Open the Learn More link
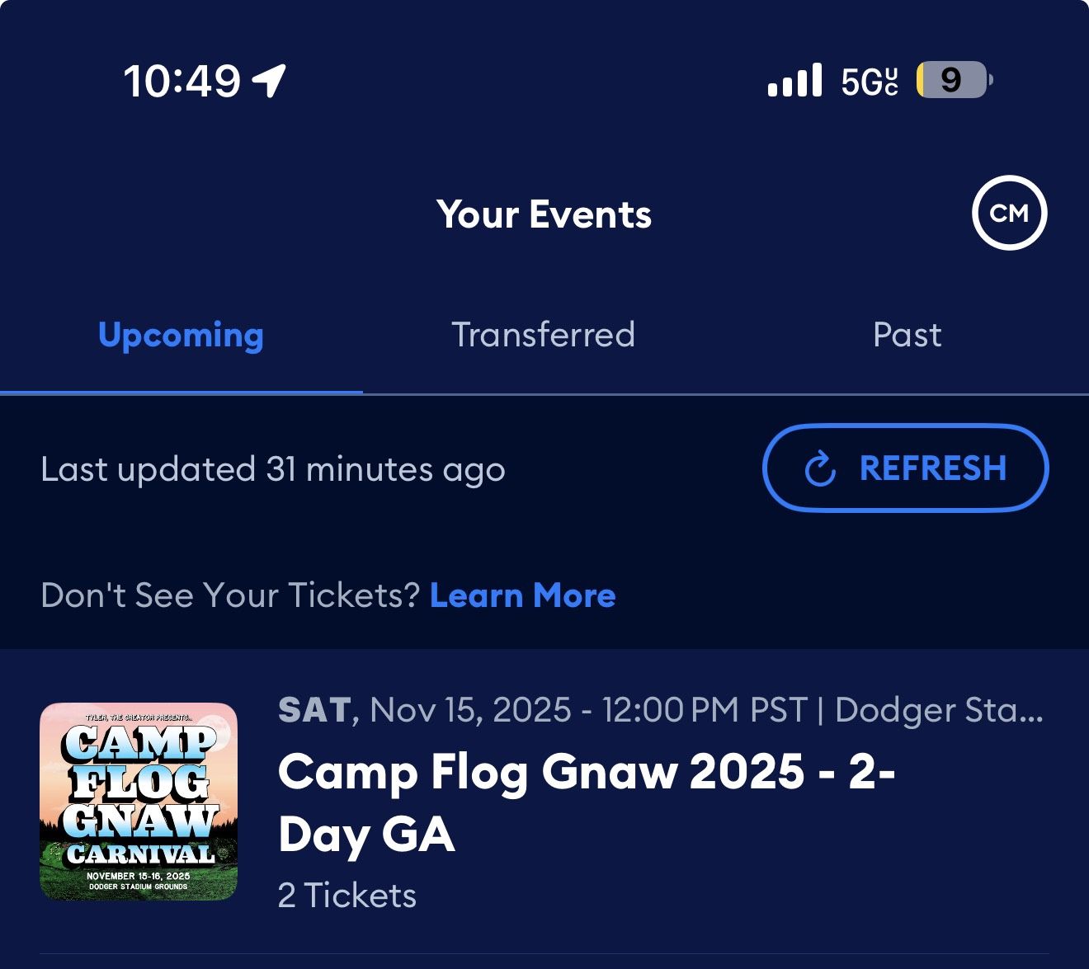Image resolution: width=1089 pixels, height=969 pixels. tap(521, 595)
